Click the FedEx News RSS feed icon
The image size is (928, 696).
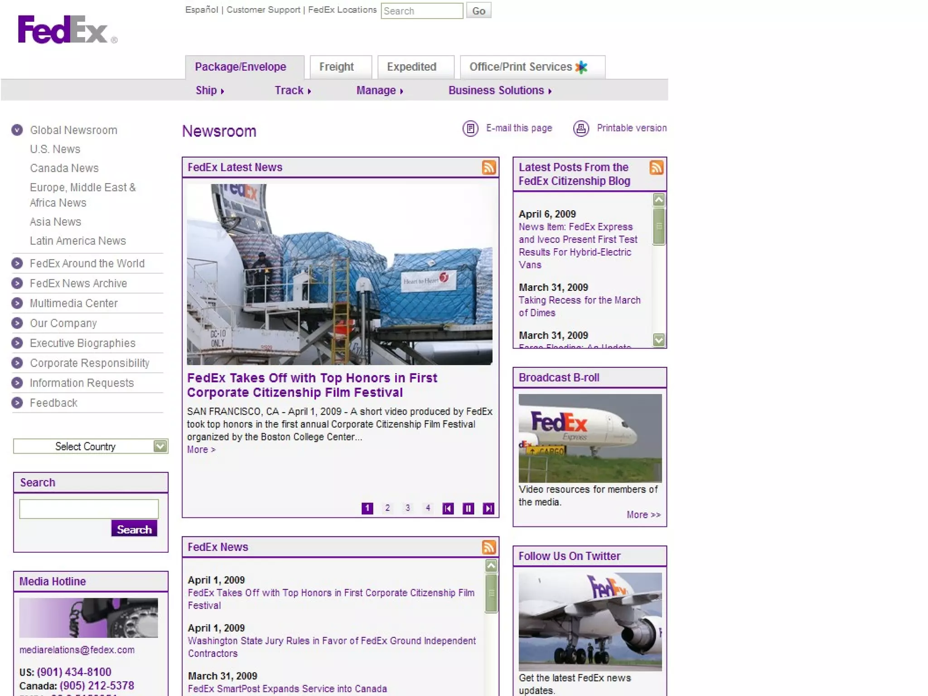click(x=488, y=547)
